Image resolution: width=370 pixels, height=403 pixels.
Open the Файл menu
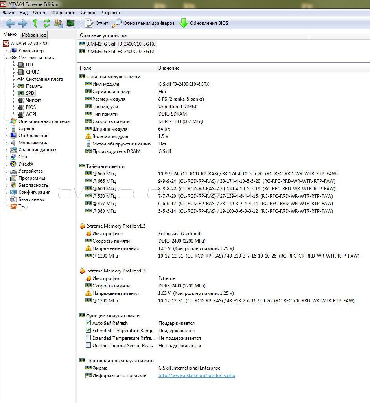(x=9, y=12)
